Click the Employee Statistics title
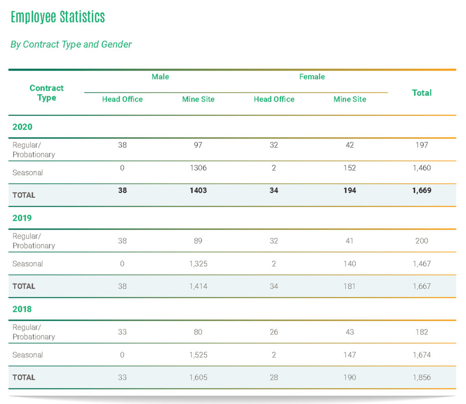The height and width of the screenshot is (404, 466). coord(58,17)
